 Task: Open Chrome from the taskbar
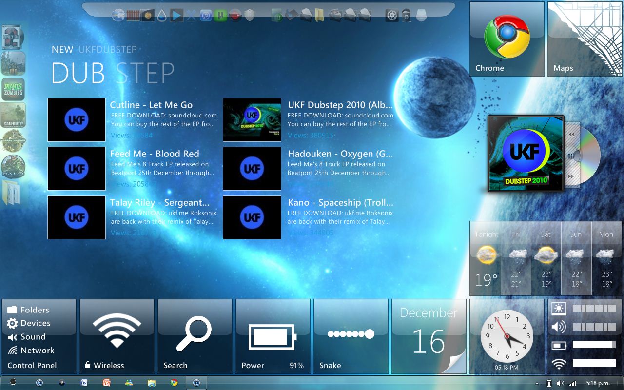174,383
